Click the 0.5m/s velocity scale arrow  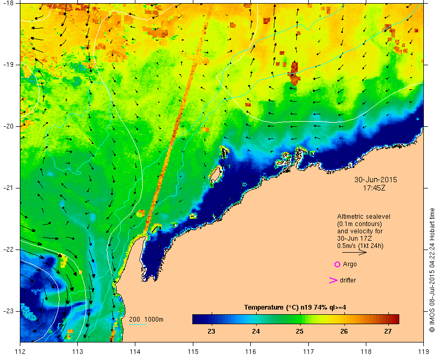(354, 253)
